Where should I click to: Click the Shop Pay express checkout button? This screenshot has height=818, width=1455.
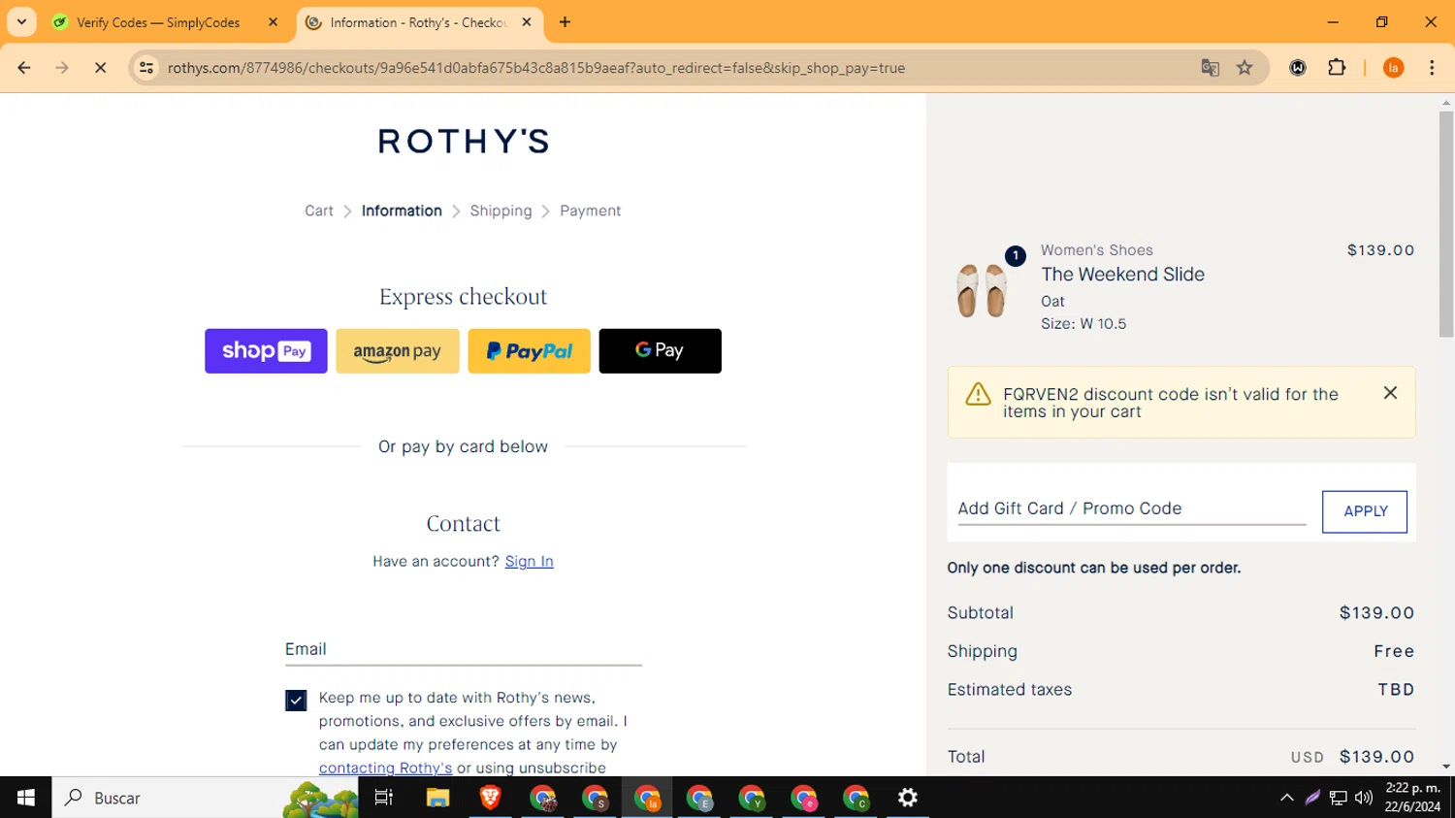pos(266,351)
